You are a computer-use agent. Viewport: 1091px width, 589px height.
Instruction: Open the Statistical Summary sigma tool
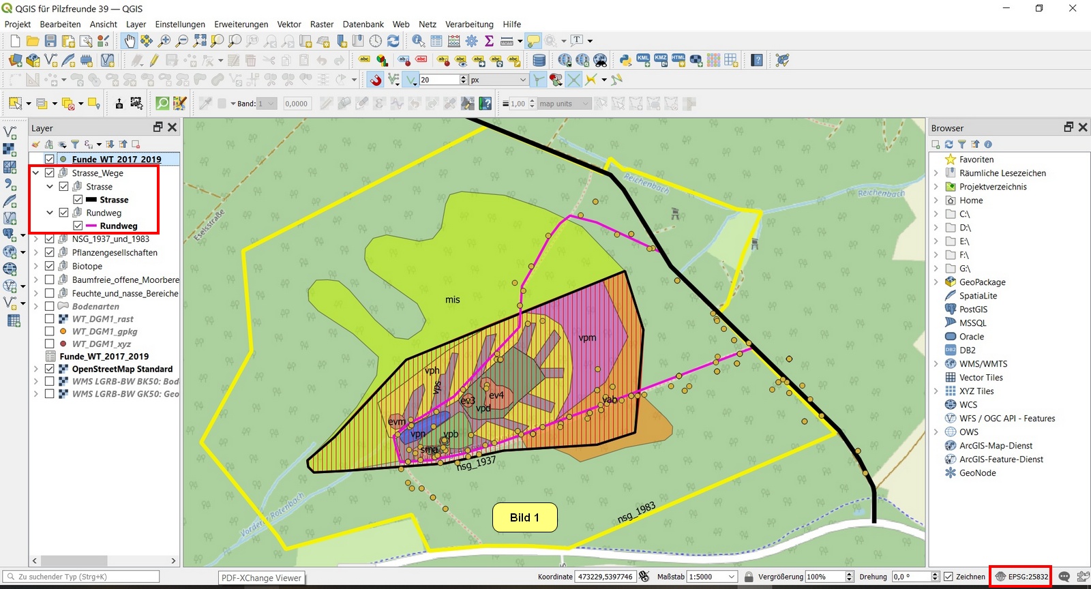click(489, 41)
